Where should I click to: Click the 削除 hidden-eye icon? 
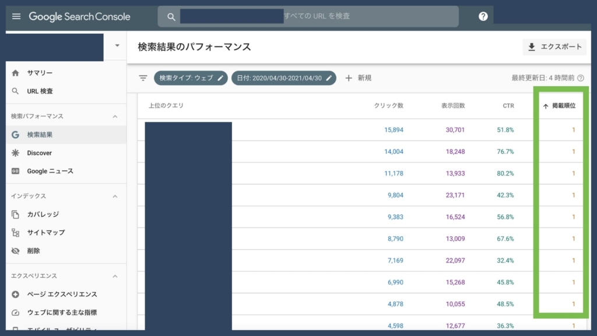(x=15, y=251)
